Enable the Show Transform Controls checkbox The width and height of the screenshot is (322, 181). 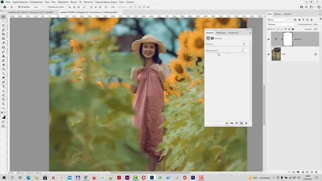(x=46, y=7)
